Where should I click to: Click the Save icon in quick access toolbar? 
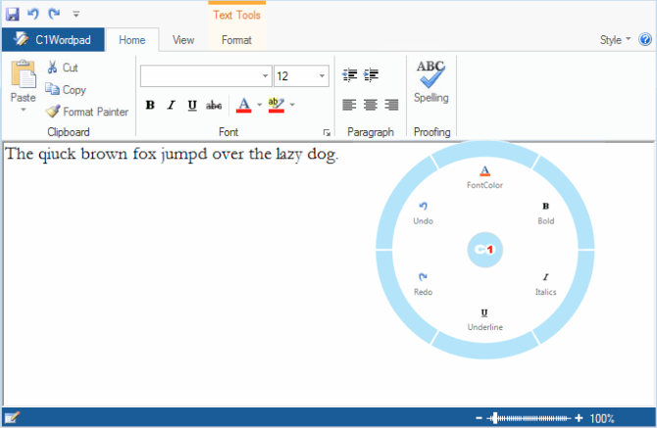[12, 15]
